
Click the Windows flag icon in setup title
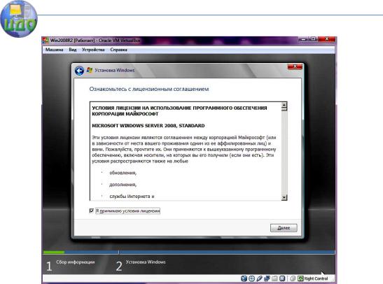[90, 70]
